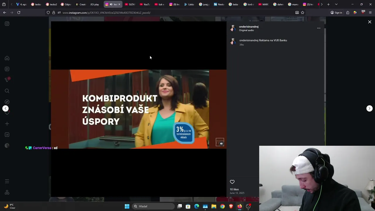Click the browser Forward arrow
Image resolution: width=375 pixels, height=211 pixels.
coord(12,13)
